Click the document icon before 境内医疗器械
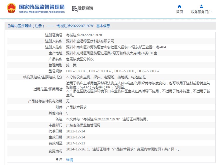This screenshot has width=216, height=165. [9, 26]
